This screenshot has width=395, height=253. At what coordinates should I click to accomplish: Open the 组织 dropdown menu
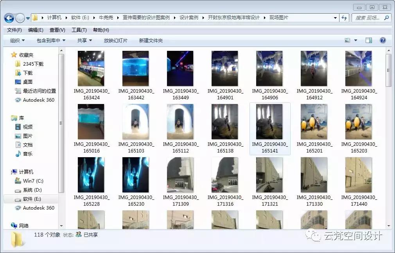click(17, 40)
